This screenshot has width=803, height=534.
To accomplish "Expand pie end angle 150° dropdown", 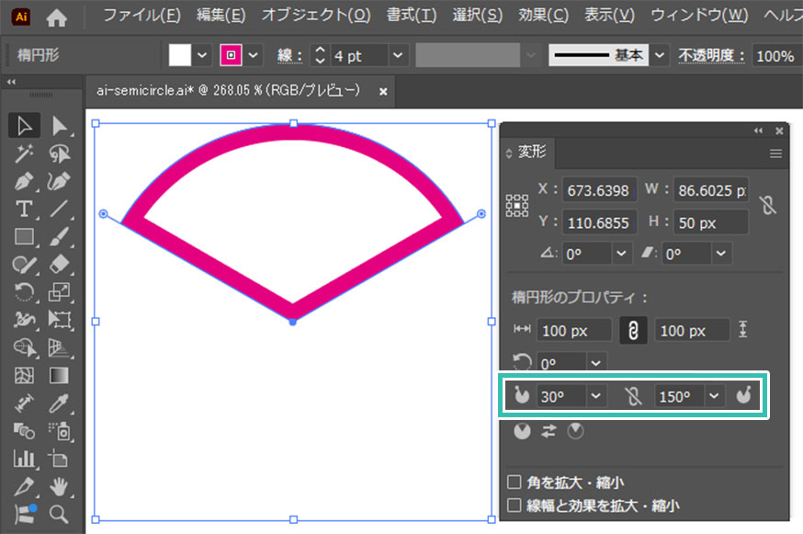I will 715,396.
